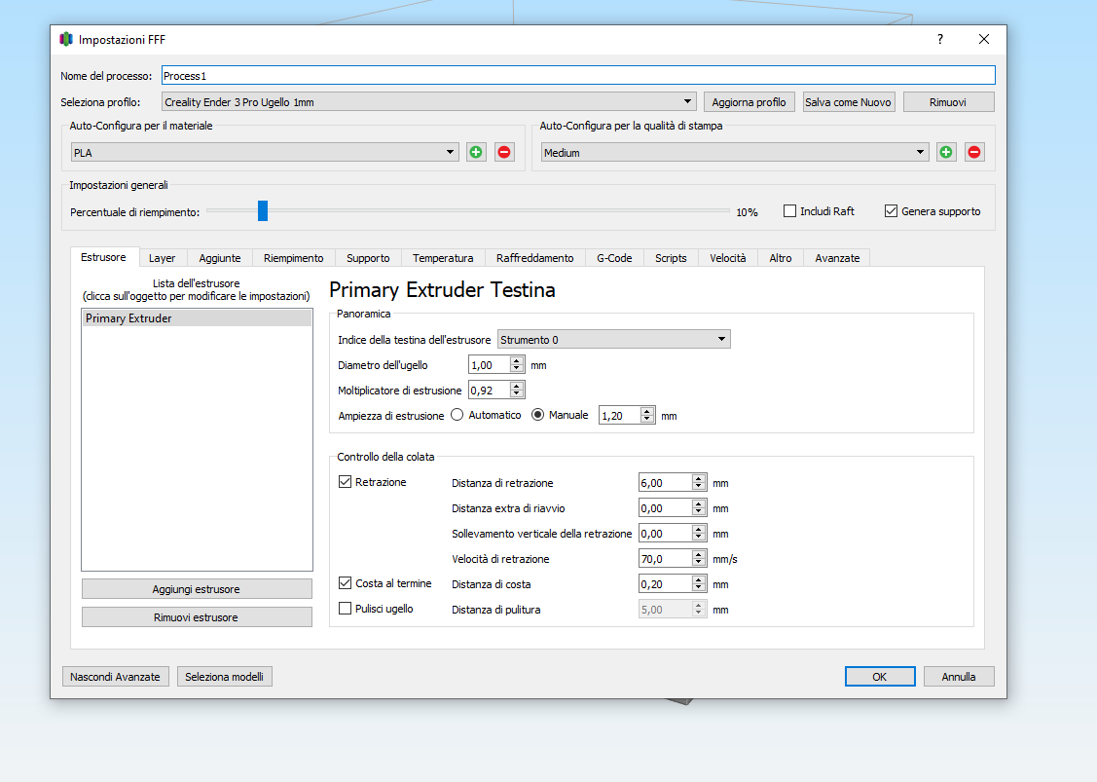
Task: Switch to the Temperatura tab
Action: 443,258
